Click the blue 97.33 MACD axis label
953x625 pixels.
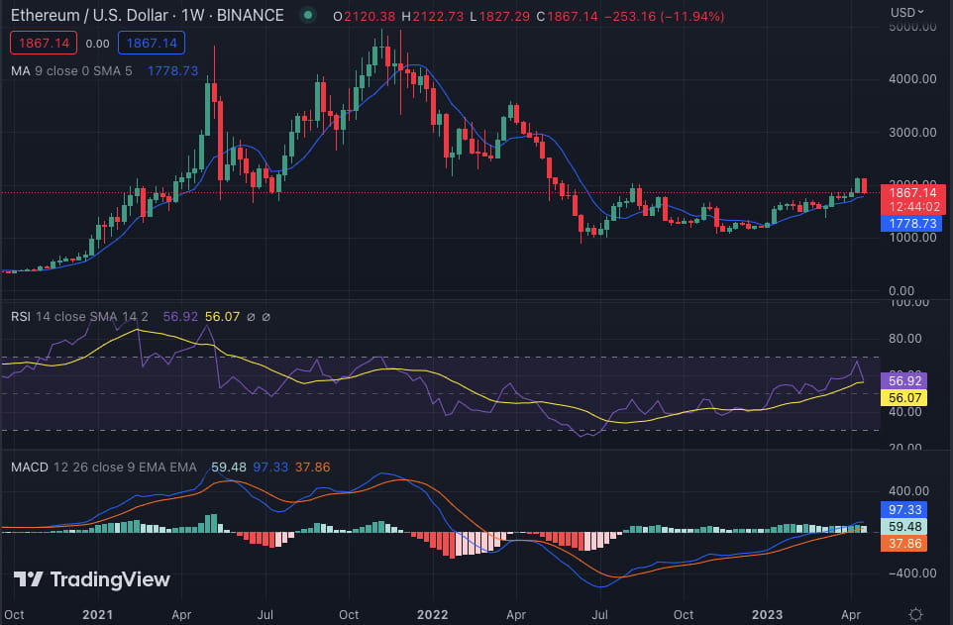(x=903, y=509)
